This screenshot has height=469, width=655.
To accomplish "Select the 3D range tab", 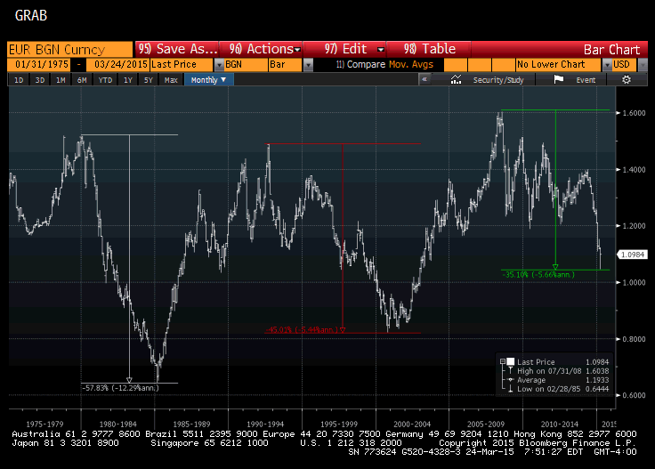I will coord(40,80).
